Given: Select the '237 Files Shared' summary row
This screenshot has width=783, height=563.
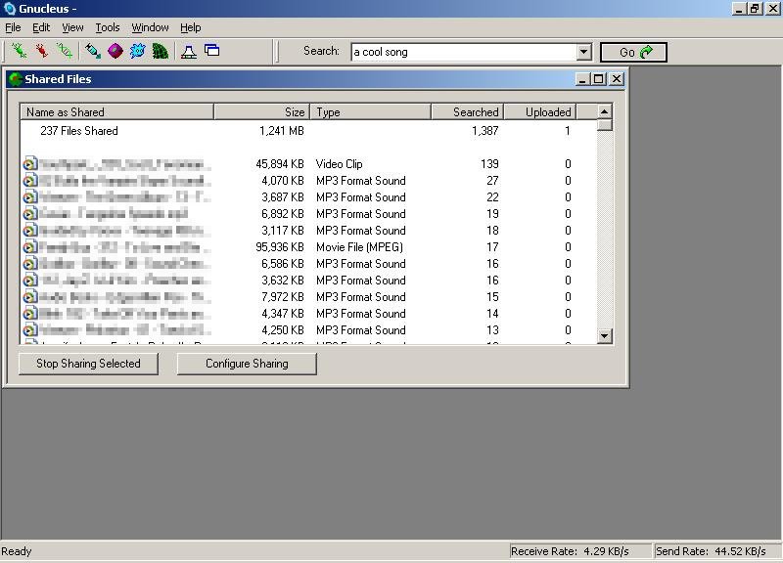Looking at the screenshot, I should tap(308, 131).
